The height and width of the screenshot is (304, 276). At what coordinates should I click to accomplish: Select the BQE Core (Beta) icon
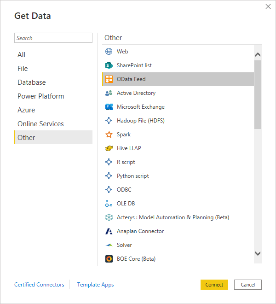(x=109, y=259)
